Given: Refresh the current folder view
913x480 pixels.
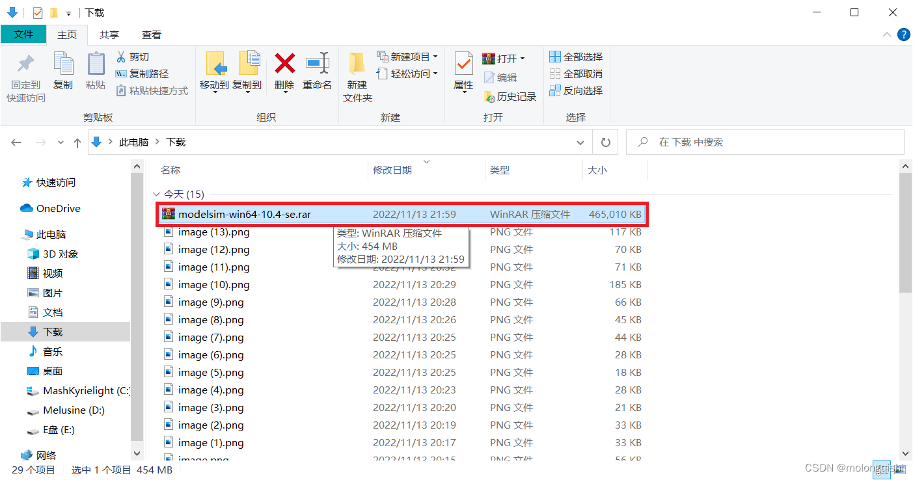Looking at the screenshot, I should click(605, 142).
